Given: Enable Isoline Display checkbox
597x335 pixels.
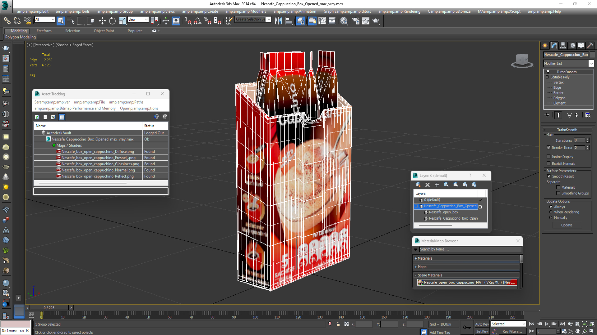Looking at the screenshot, I should 549,157.
